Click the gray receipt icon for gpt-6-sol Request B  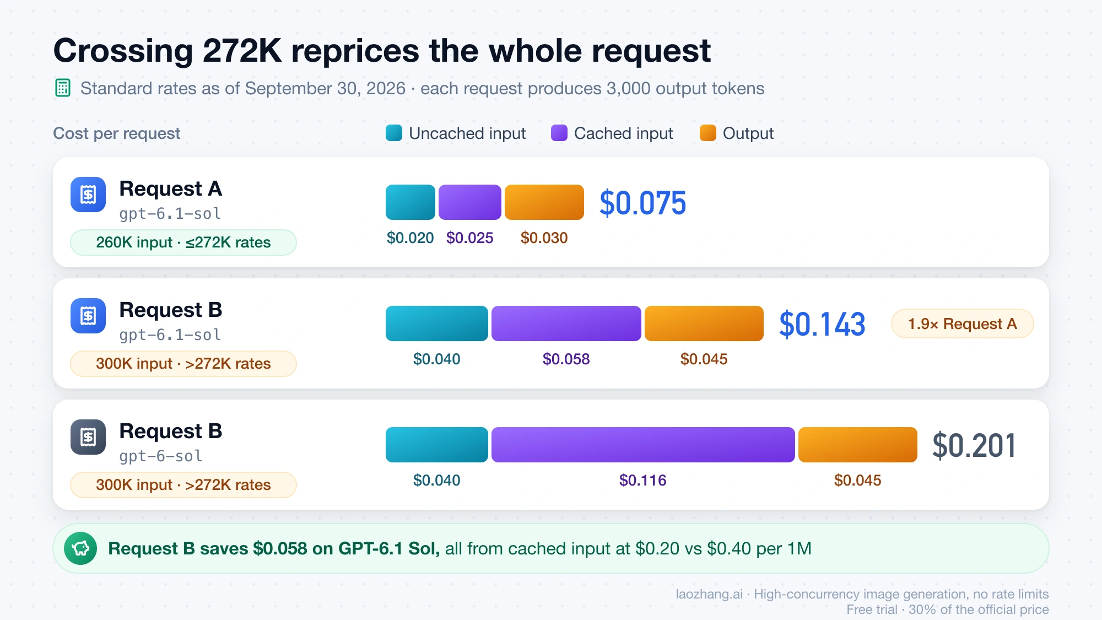88,437
